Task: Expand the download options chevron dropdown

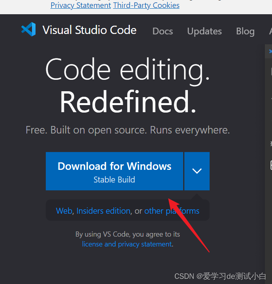Action: (x=197, y=171)
